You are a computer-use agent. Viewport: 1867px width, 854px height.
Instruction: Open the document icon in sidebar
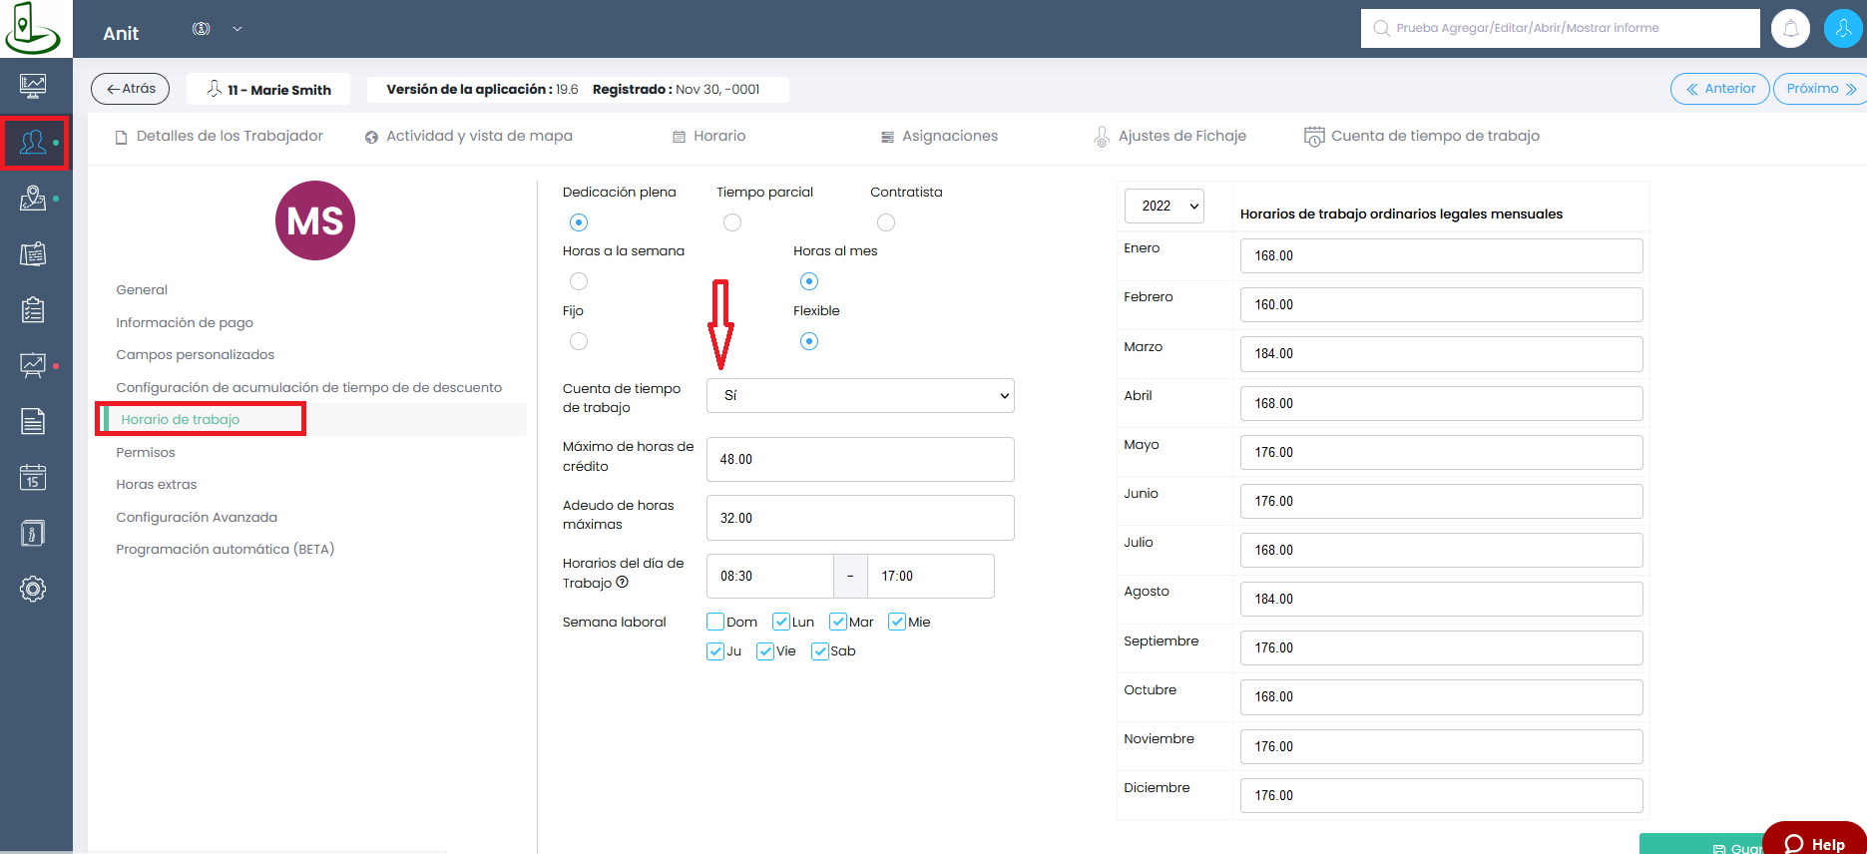pyautogui.click(x=33, y=421)
